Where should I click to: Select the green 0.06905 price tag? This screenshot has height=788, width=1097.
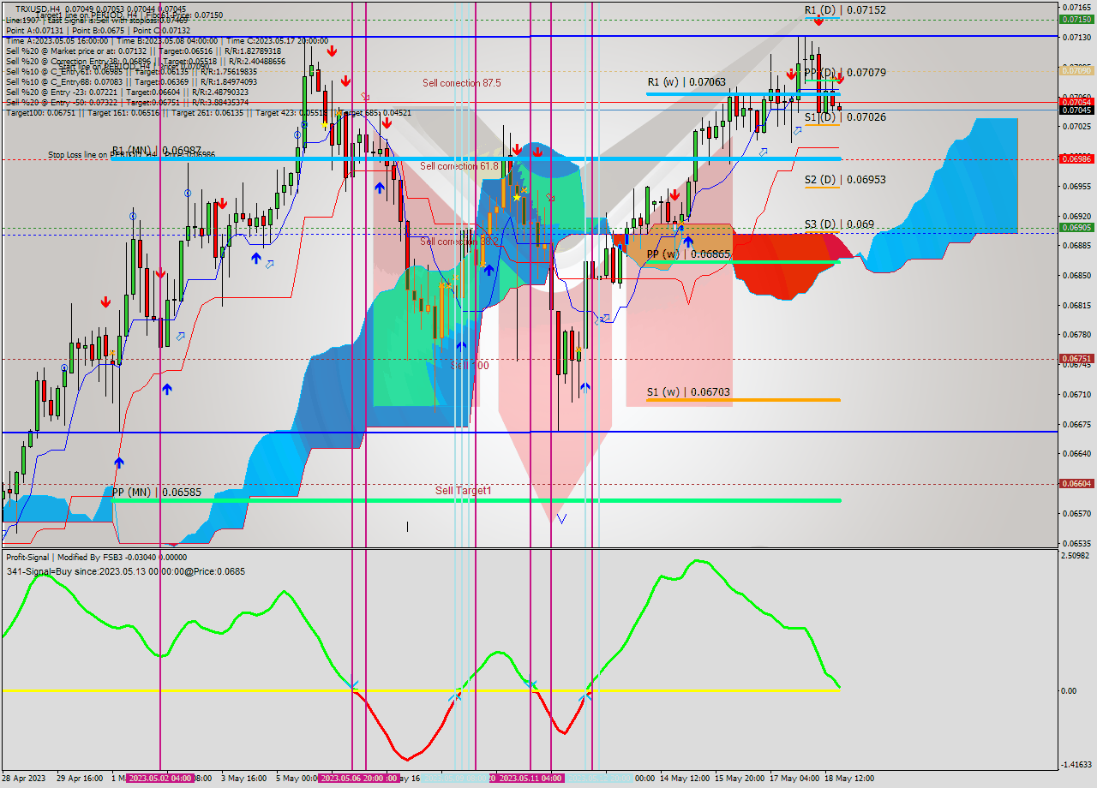(1076, 228)
